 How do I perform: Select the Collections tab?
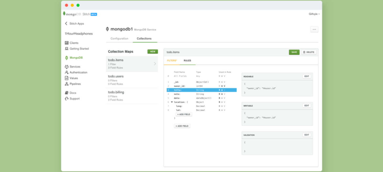click(x=144, y=38)
